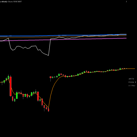Click the white indicator line's lowest point
This screenshot has height=137, width=137.
(48, 55)
